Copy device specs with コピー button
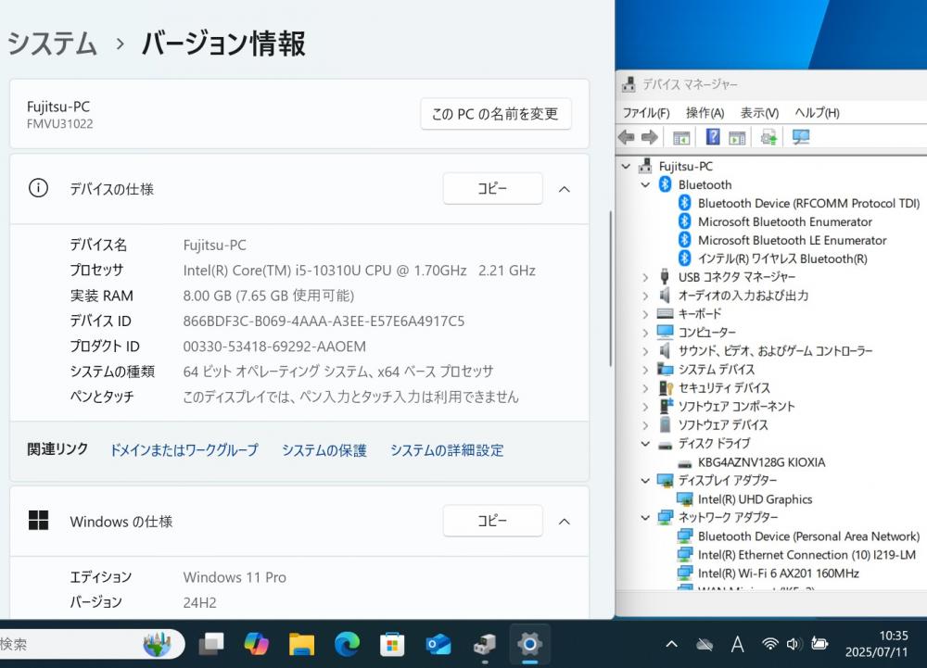 click(492, 188)
